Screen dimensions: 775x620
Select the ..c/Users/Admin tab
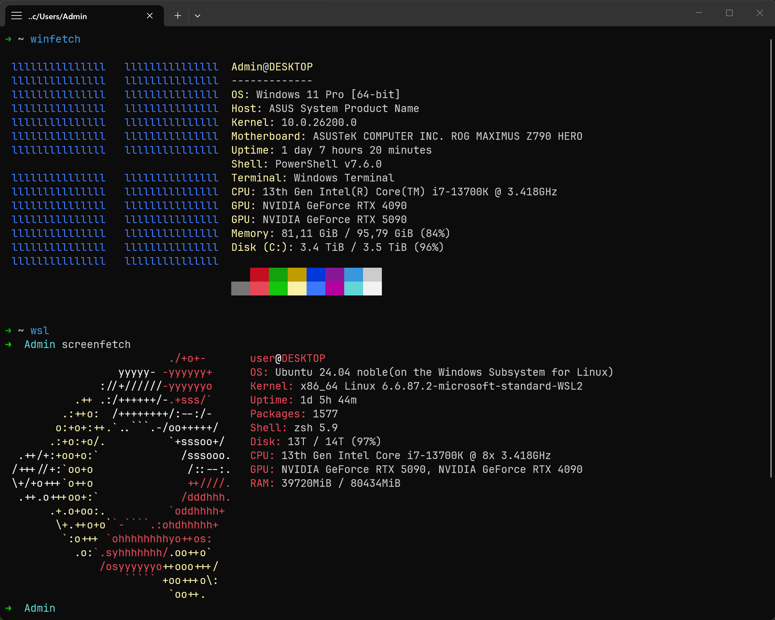(x=85, y=16)
